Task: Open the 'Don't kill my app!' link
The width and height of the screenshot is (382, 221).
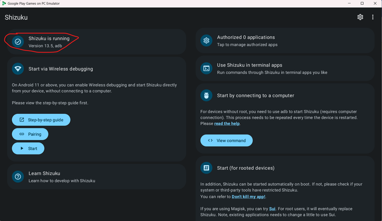Action: pos(248,197)
